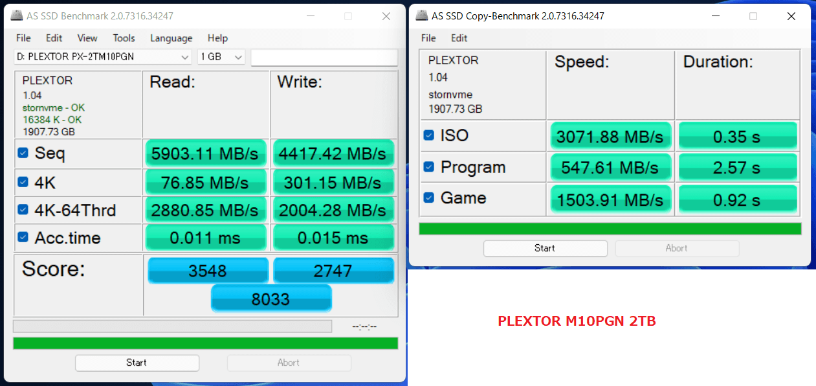The width and height of the screenshot is (816, 386).
Task: Click the 'stornvme - OK' driver status text
Action: point(53,108)
